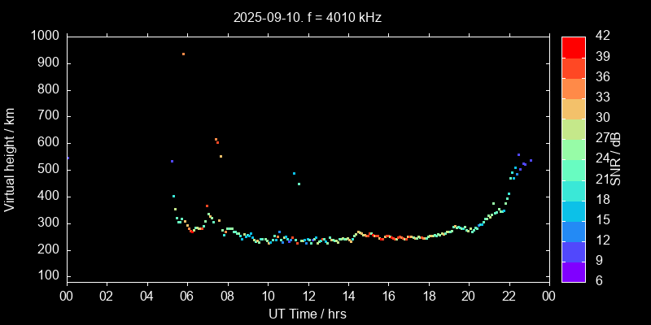
Task: Select the purple 6–9 dB colorbar segment
Action: tap(573, 272)
